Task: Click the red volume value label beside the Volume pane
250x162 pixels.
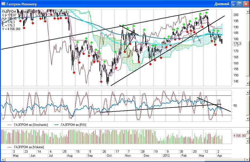Action: click(240, 135)
